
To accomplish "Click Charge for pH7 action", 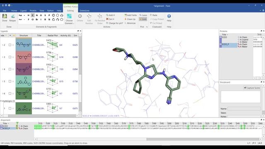I will pos(114,23).
